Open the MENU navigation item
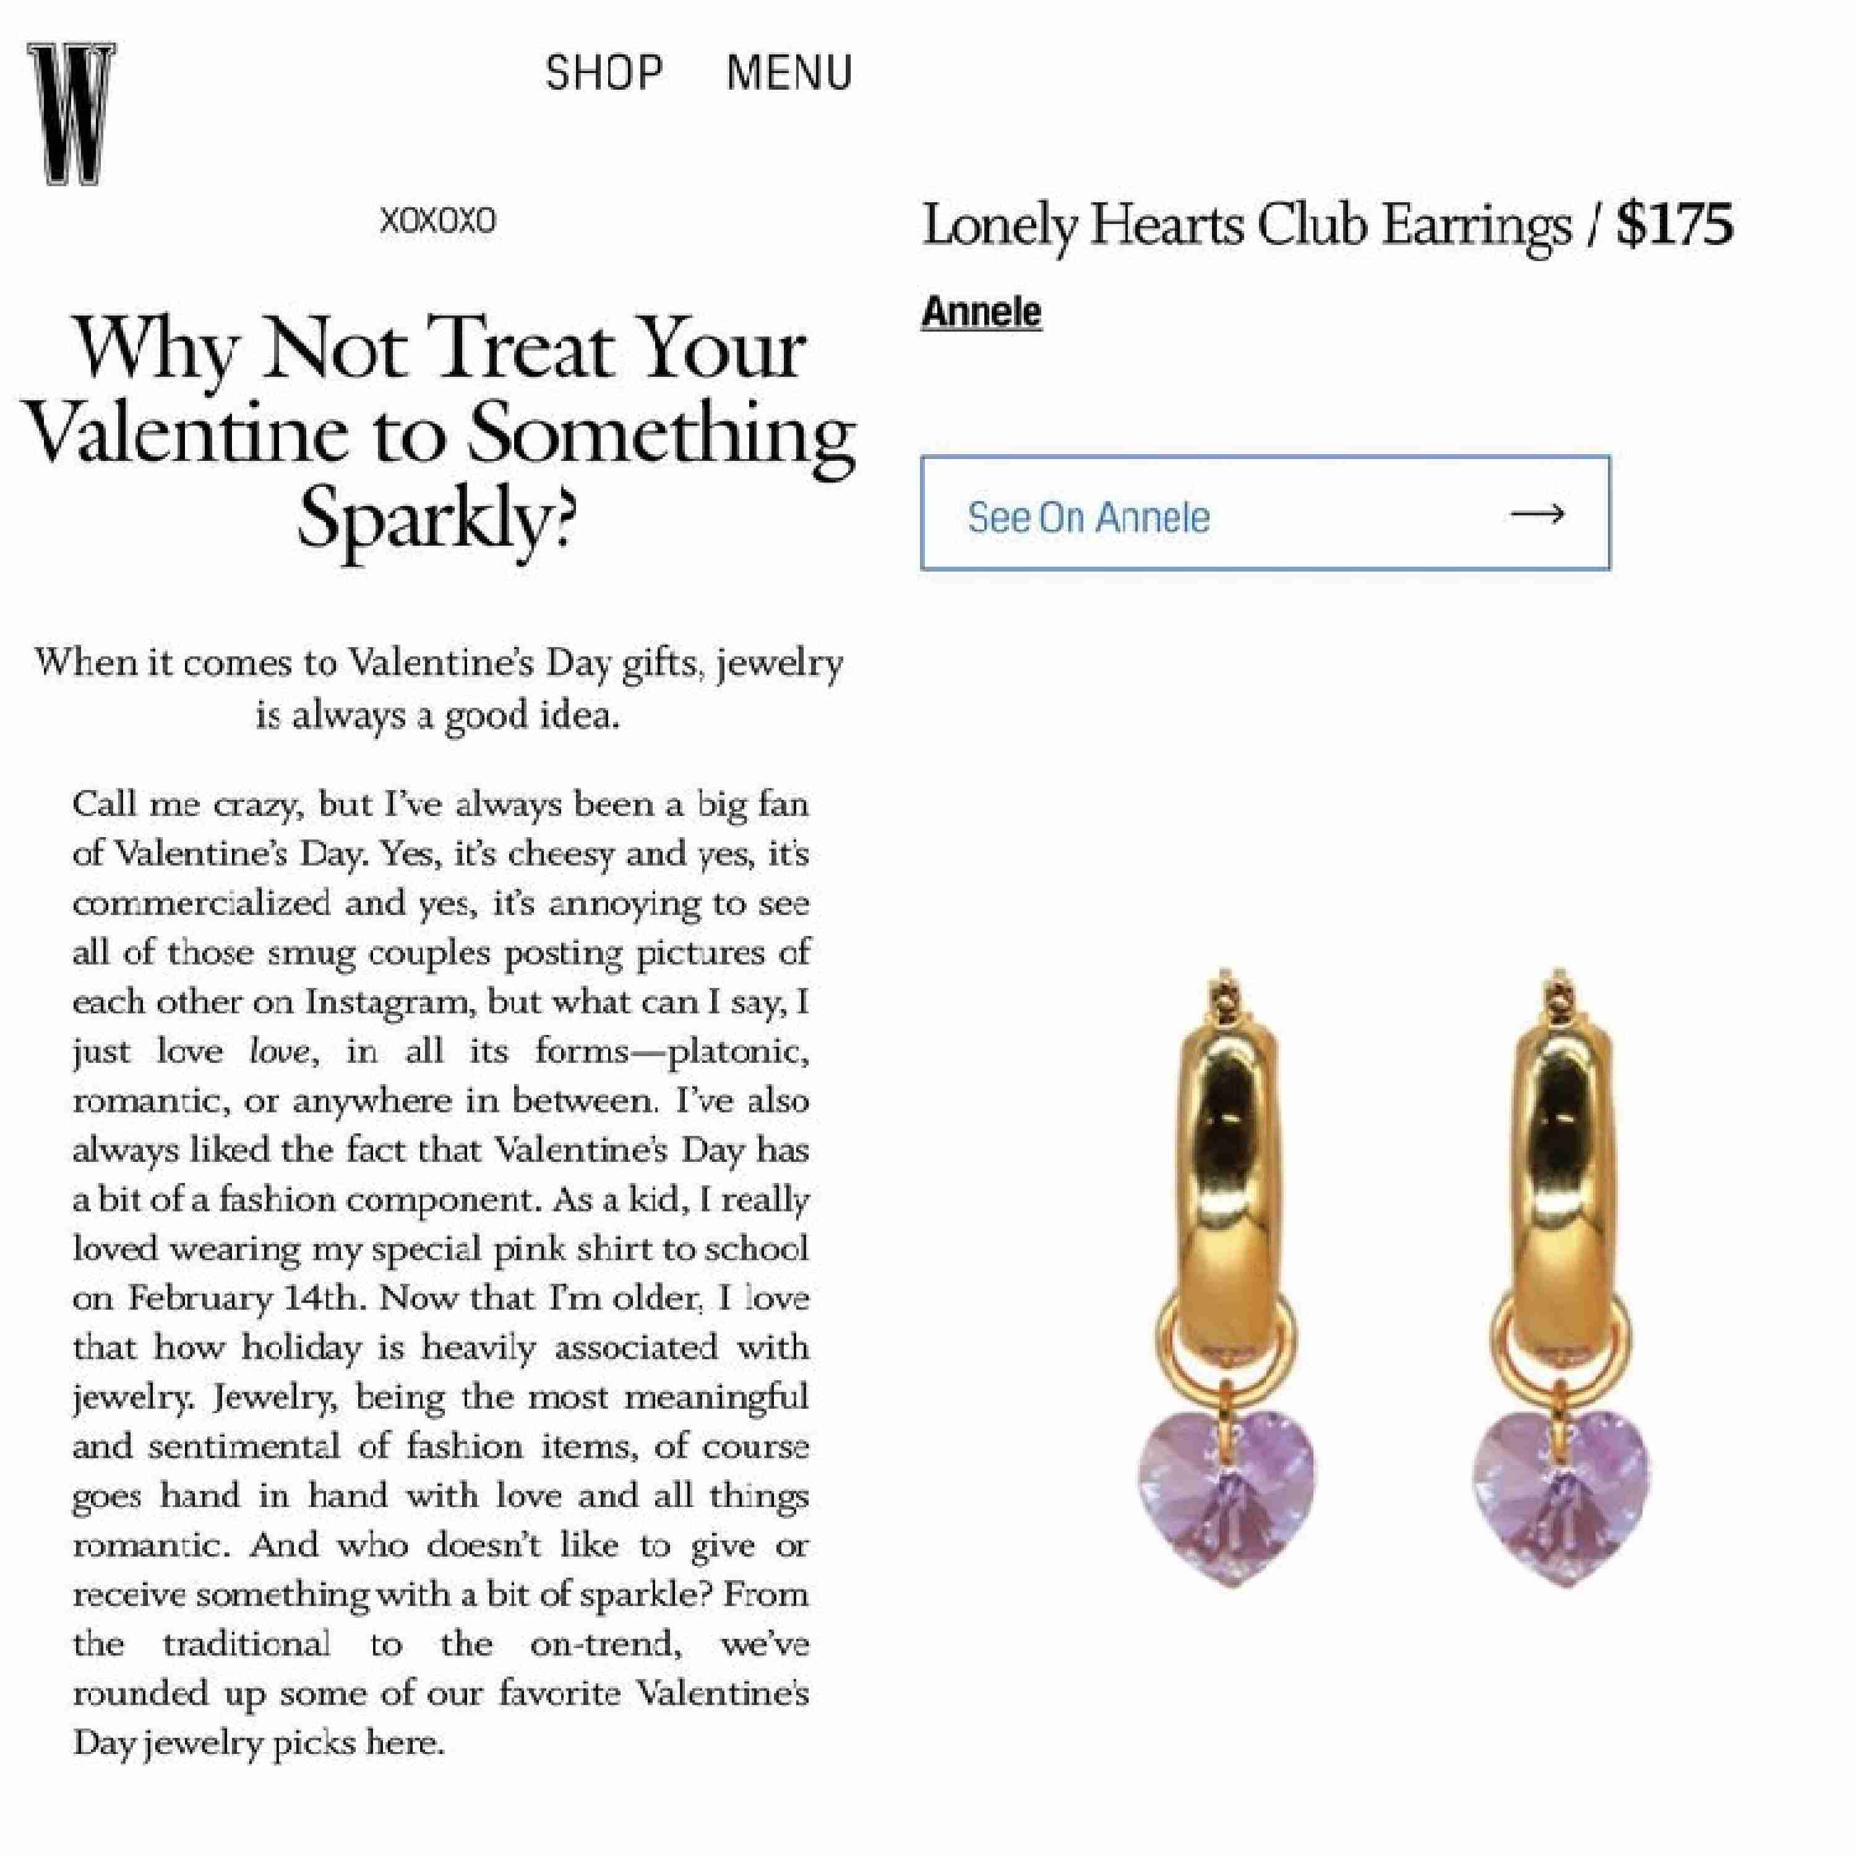This screenshot has width=1856, height=1856. [789, 73]
